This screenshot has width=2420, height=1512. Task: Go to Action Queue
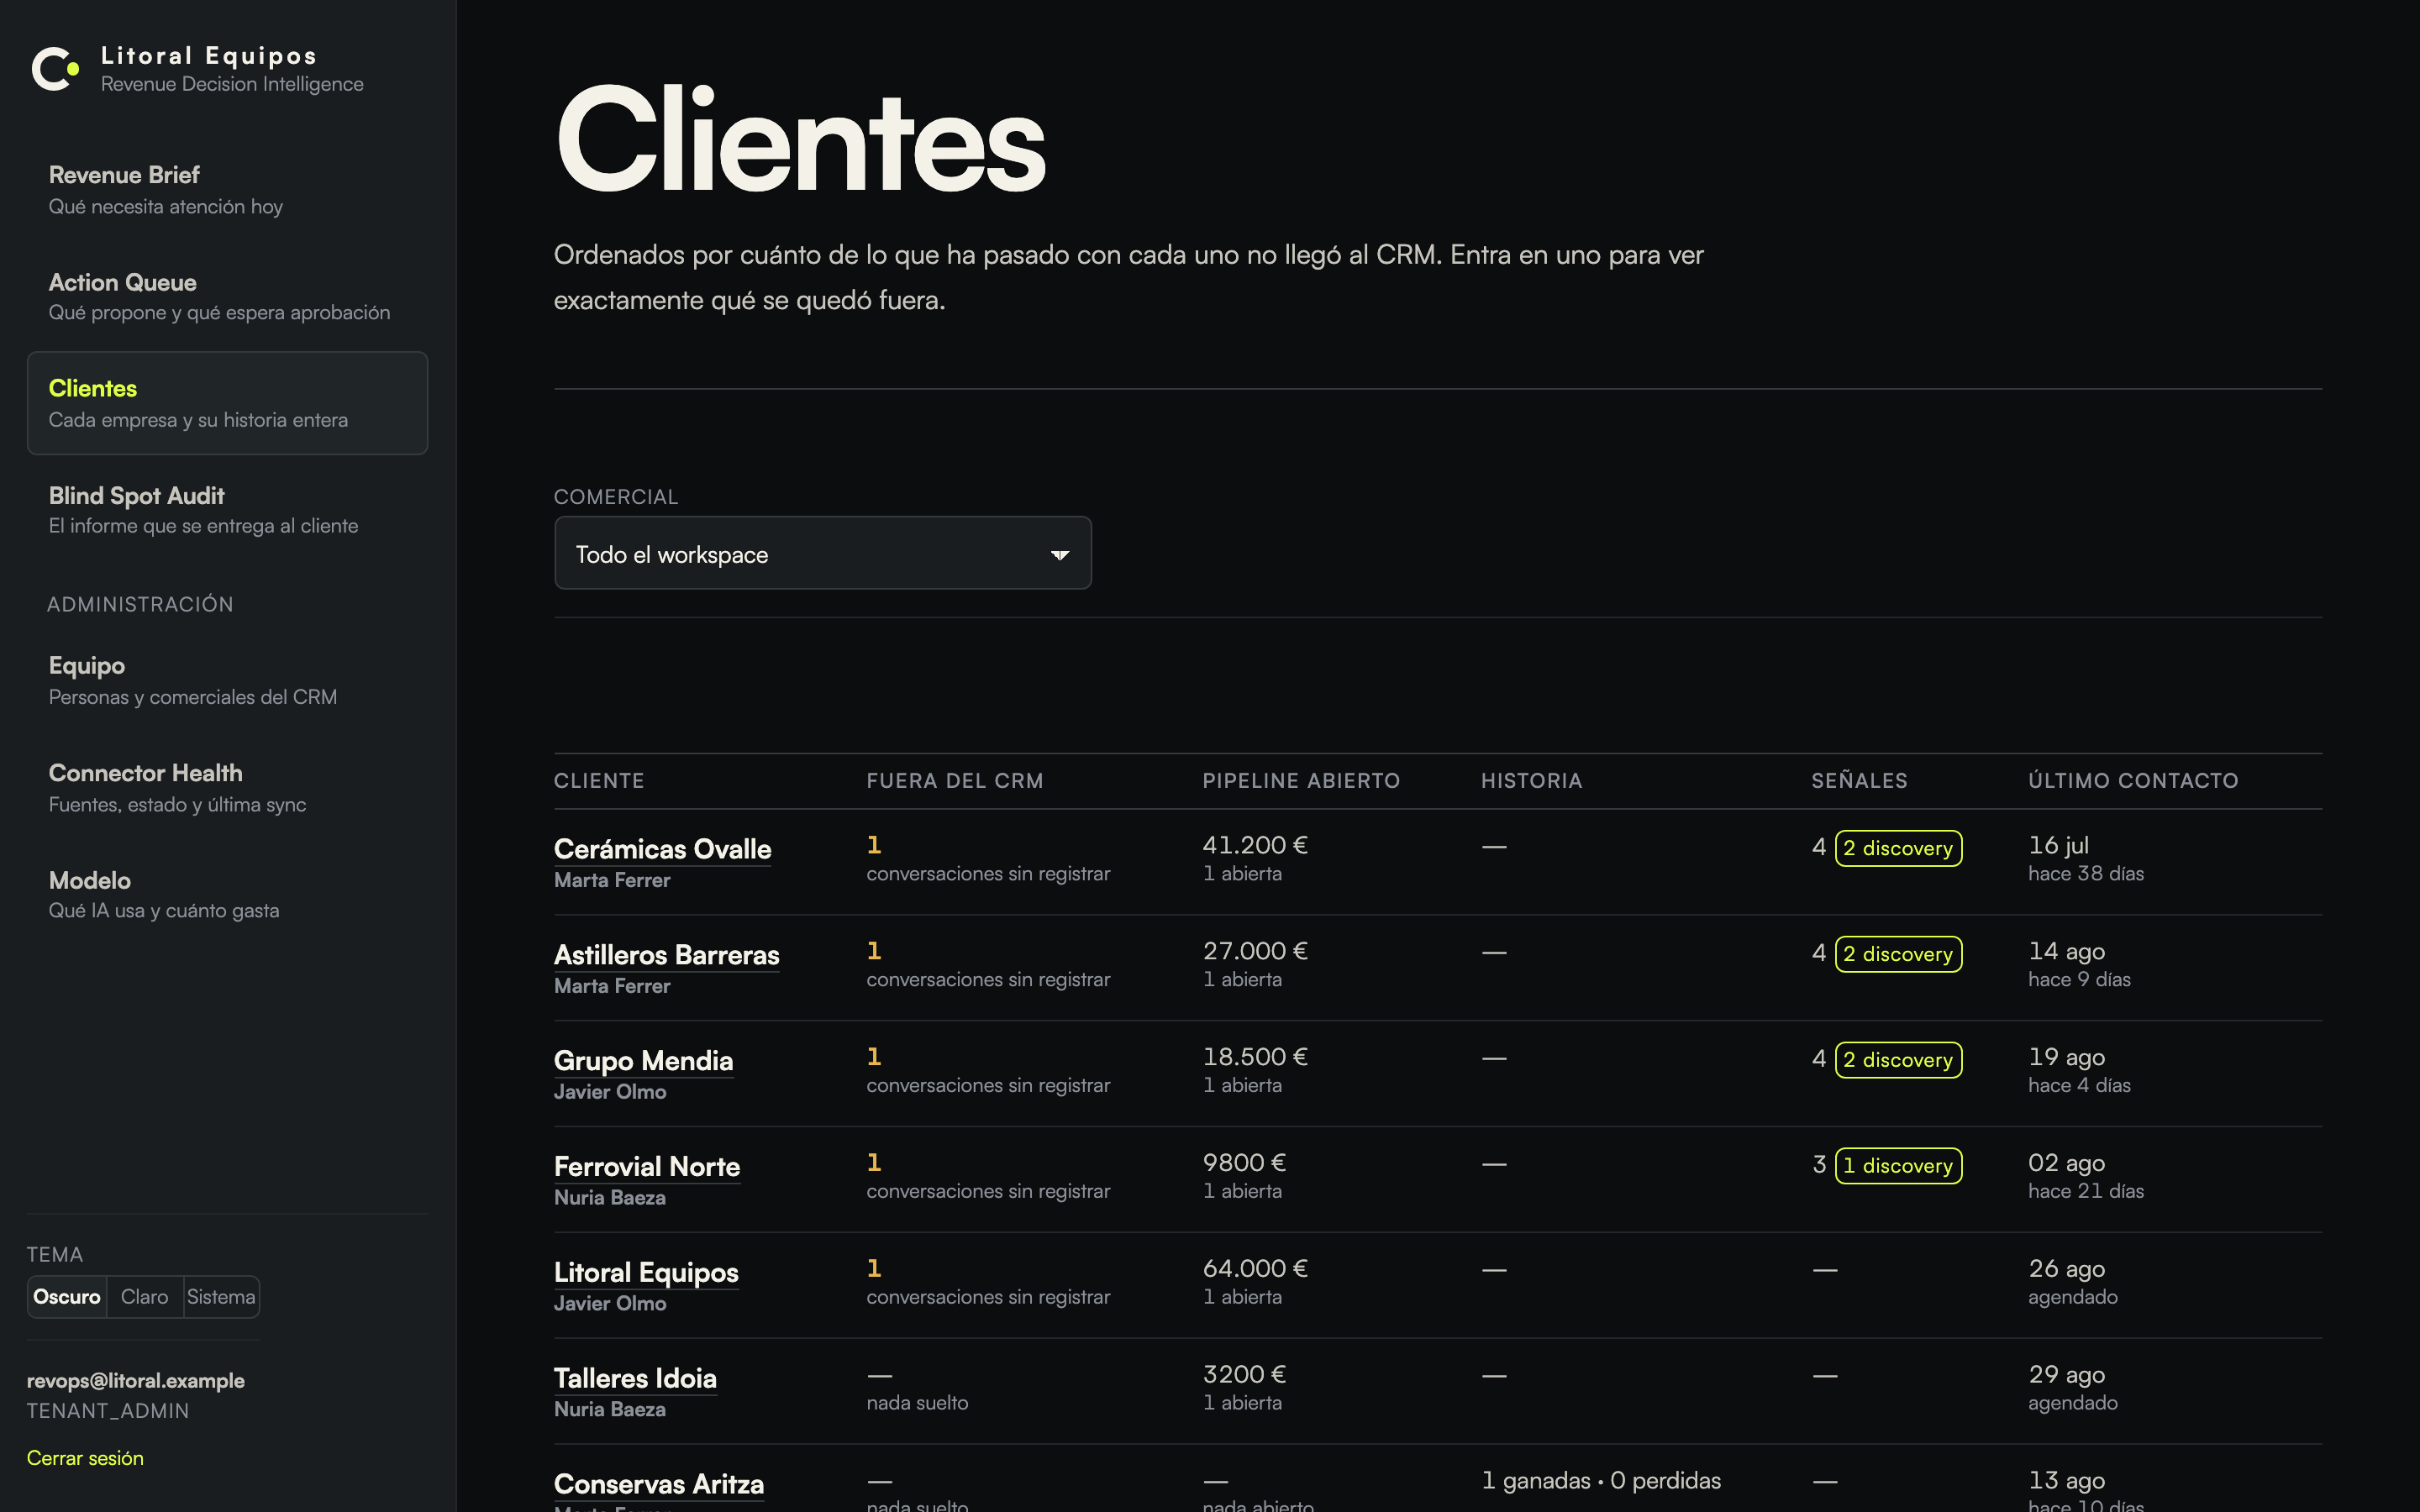[227, 297]
